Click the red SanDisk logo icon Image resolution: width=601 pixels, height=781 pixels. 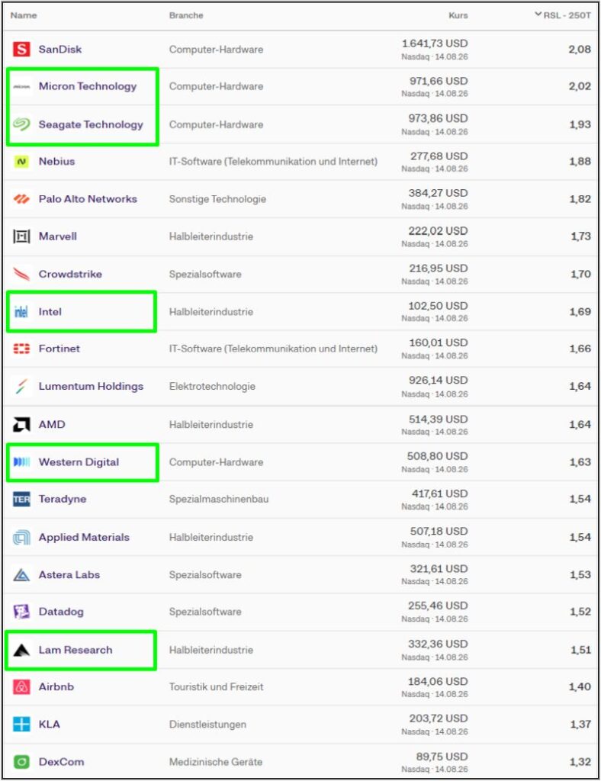tap(21, 49)
